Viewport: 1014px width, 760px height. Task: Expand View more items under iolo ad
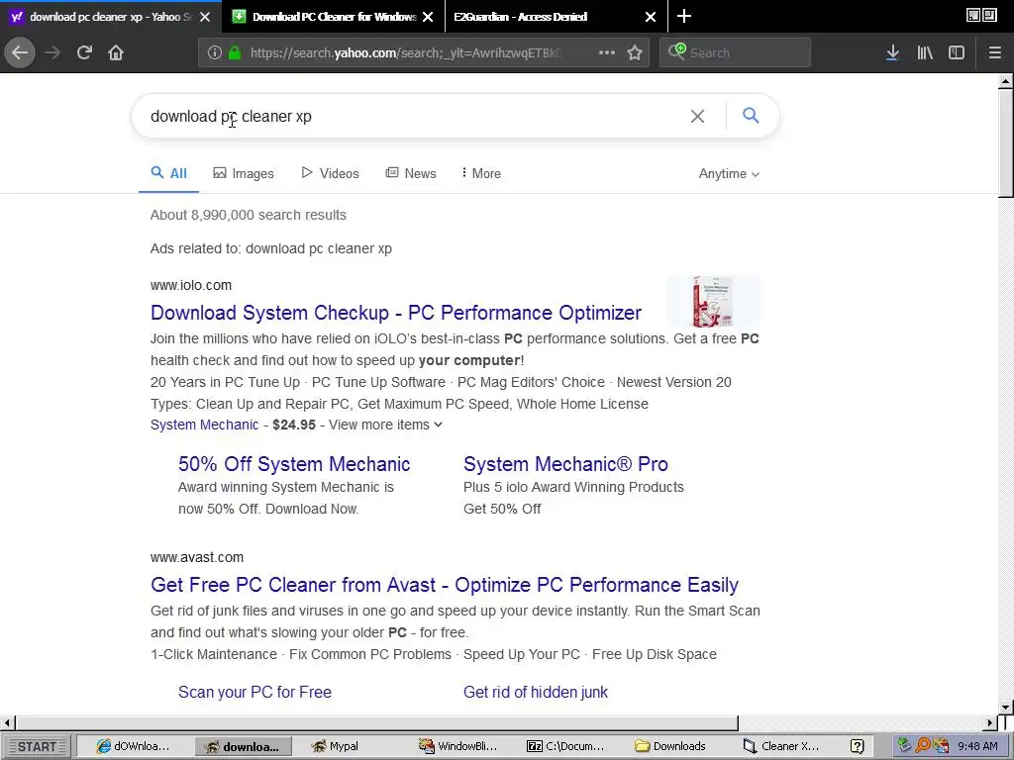pos(385,425)
